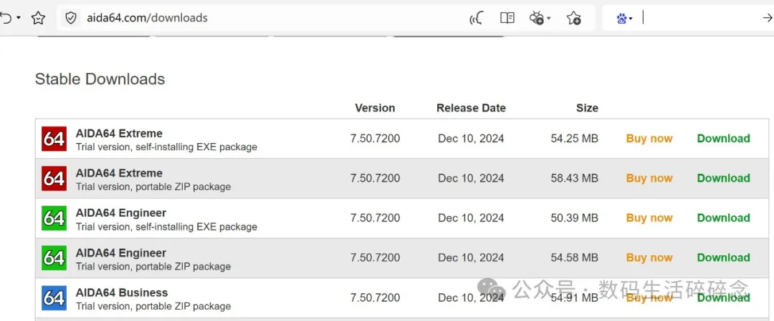Click the Version column header
Image resolution: width=774 pixels, height=321 pixels.
pyautogui.click(x=375, y=108)
